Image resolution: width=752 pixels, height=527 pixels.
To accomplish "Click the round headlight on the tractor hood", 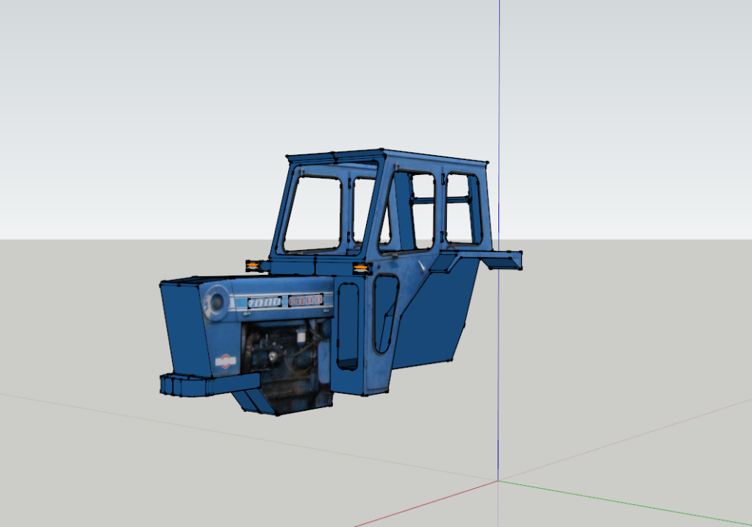I will 216,302.
